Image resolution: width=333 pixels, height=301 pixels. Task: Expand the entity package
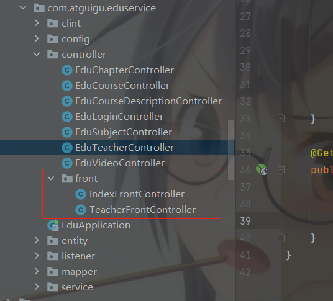pos(37,240)
